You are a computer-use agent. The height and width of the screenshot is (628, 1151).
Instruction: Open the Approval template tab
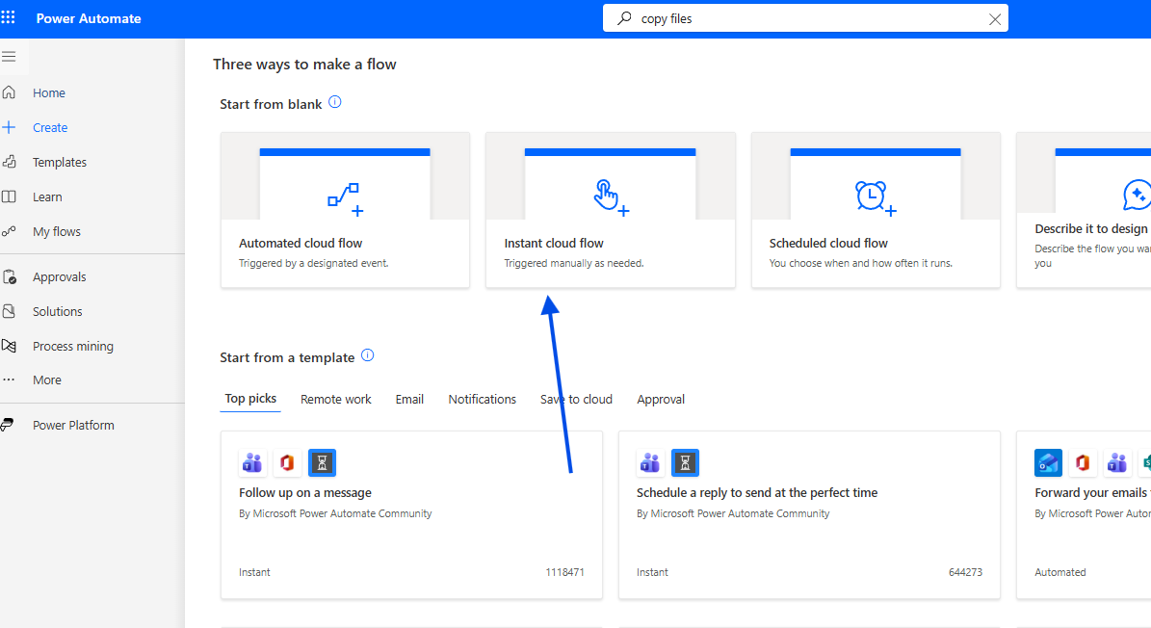[x=661, y=400]
